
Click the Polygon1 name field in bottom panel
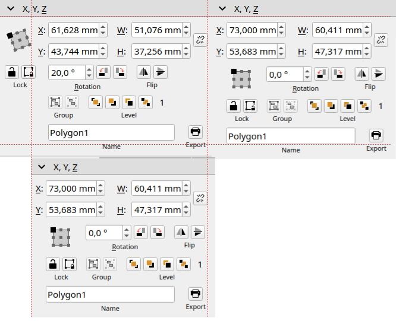(x=110, y=294)
